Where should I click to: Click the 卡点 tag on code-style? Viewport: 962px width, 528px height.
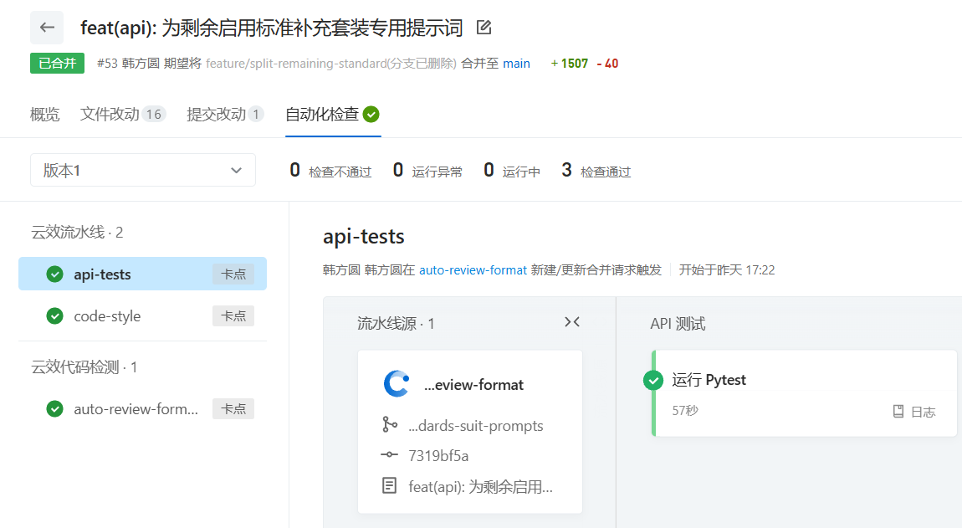(233, 316)
